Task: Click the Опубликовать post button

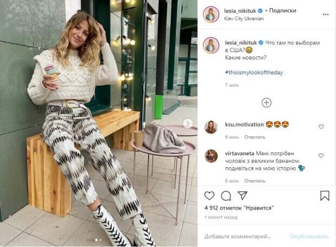Action: (309, 236)
